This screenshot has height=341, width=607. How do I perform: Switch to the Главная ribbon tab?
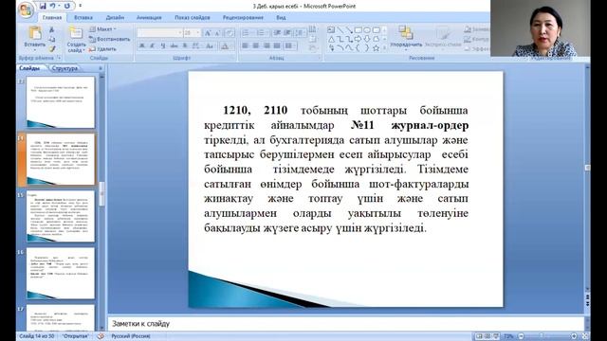click(52, 17)
